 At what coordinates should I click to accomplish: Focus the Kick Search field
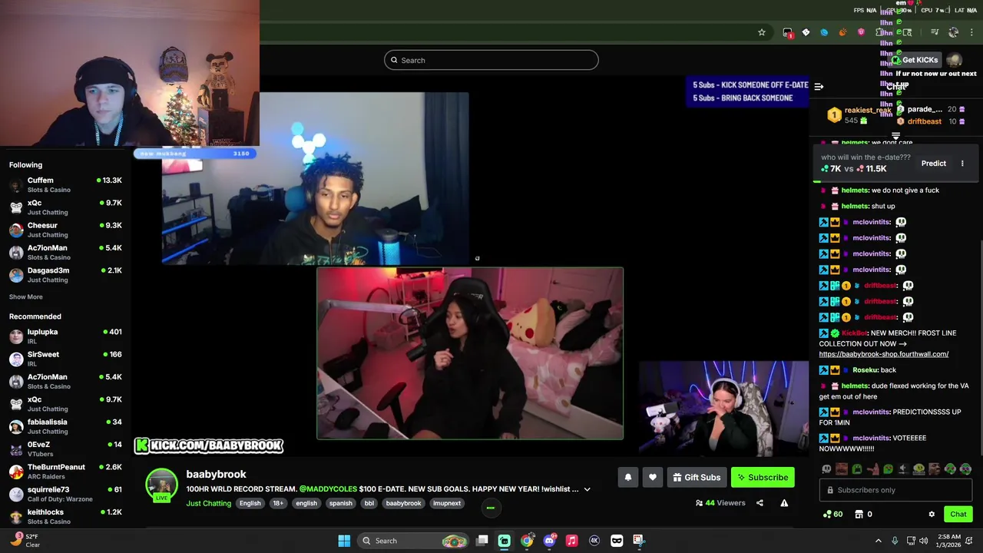click(491, 60)
